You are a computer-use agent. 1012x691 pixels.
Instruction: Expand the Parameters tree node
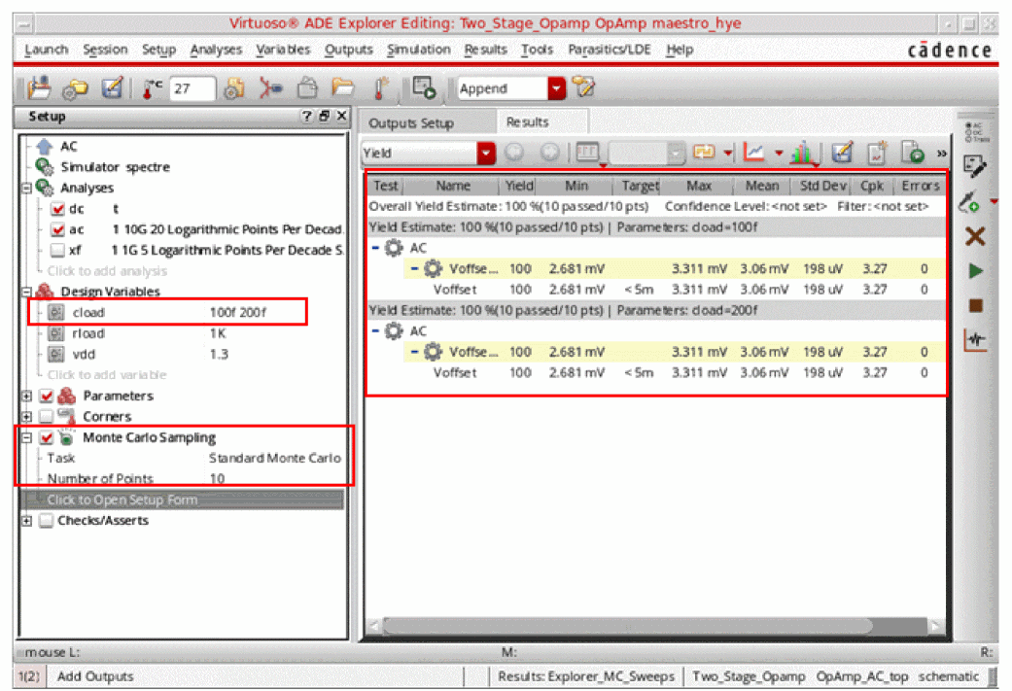27,396
